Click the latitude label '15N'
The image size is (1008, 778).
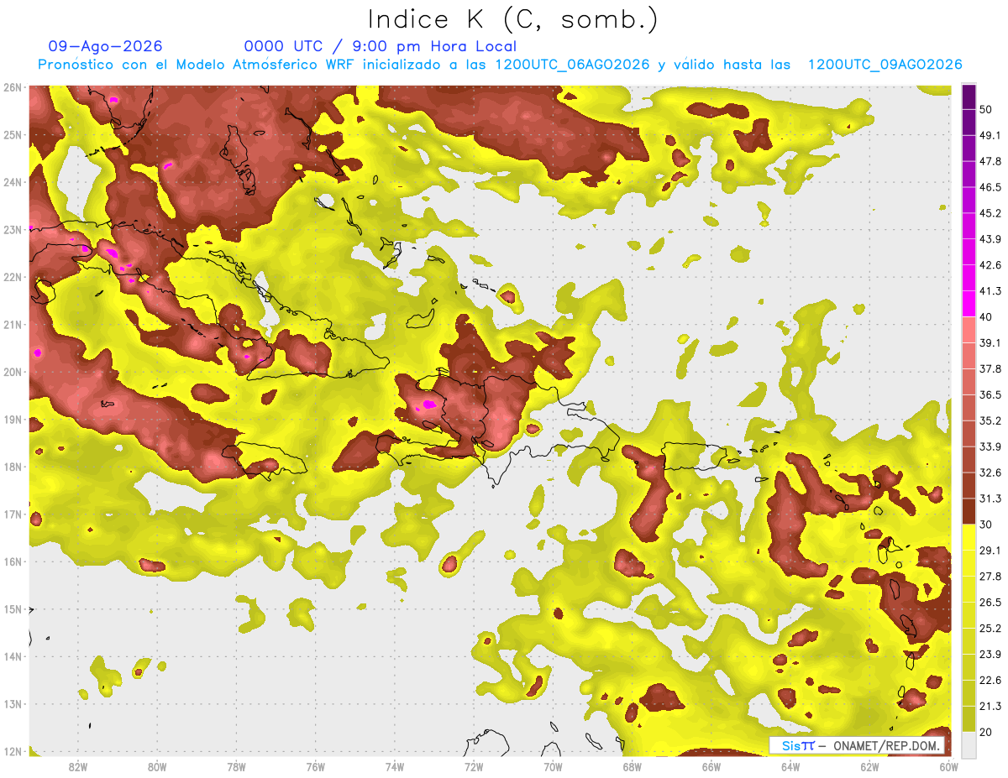[x=13, y=609]
